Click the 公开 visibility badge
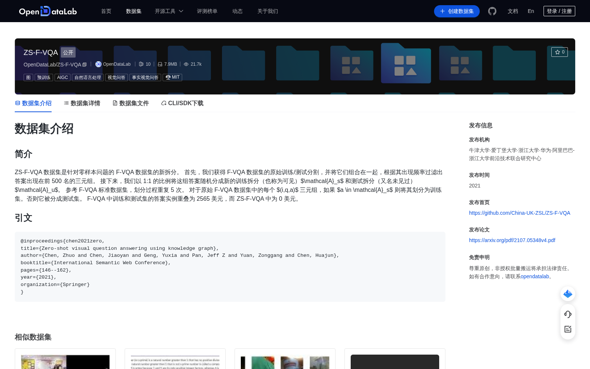The image size is (590, 369). tap(68, 52)
